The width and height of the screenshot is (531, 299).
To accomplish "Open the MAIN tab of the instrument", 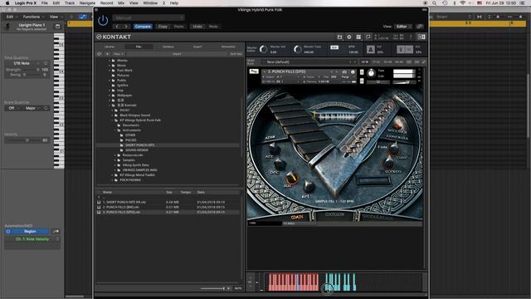I will click(297, 217).
